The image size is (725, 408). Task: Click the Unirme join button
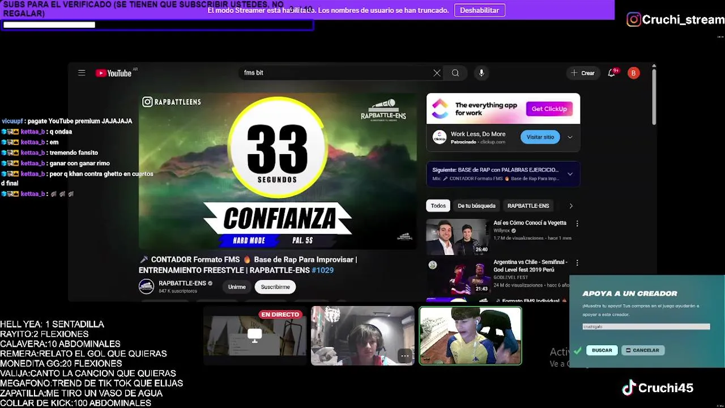237,287
